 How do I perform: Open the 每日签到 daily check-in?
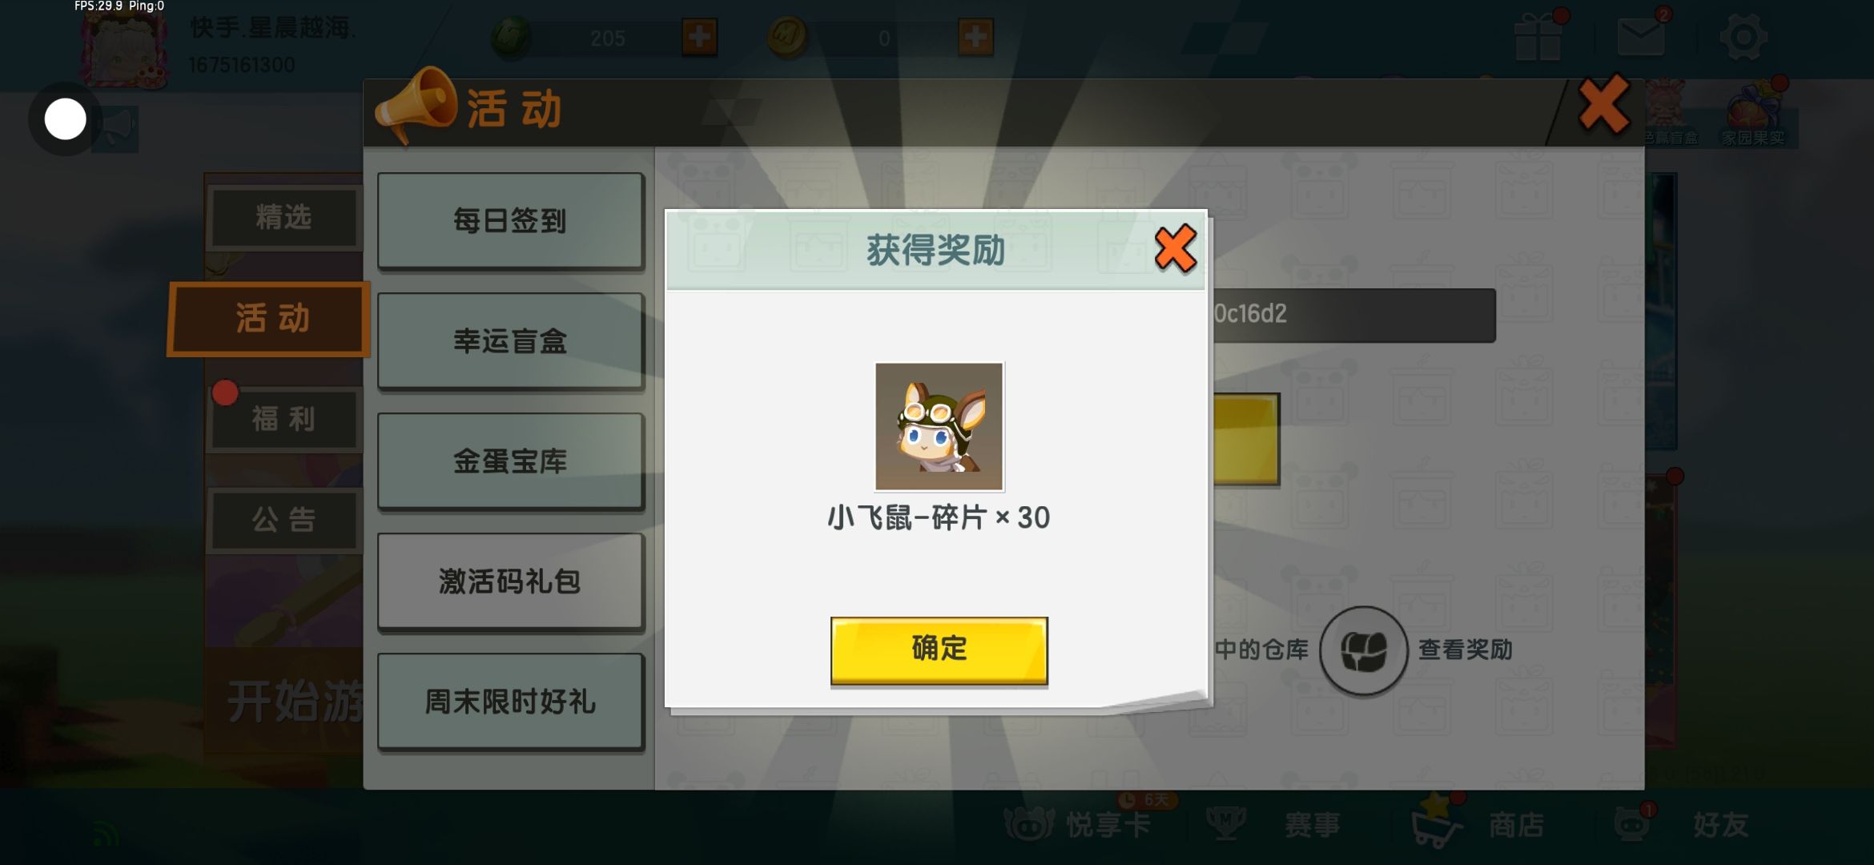[x=510, y=220]
